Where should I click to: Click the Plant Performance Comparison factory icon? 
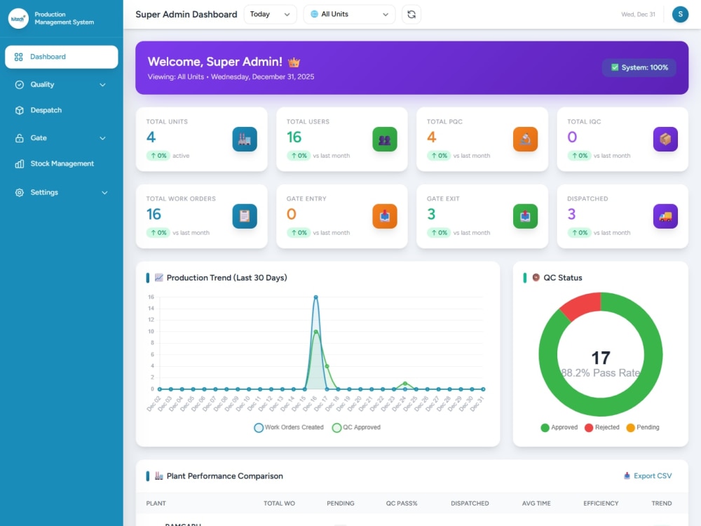coord(158,476)
